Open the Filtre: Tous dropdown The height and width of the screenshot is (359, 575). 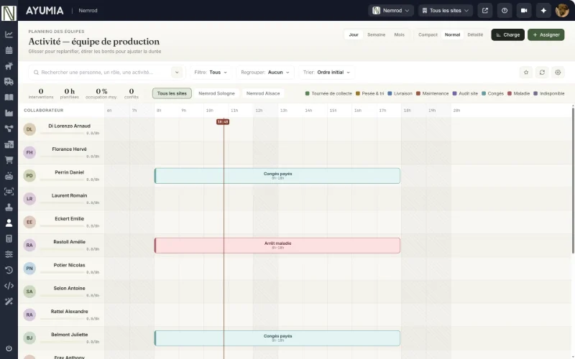click(211, 73)
